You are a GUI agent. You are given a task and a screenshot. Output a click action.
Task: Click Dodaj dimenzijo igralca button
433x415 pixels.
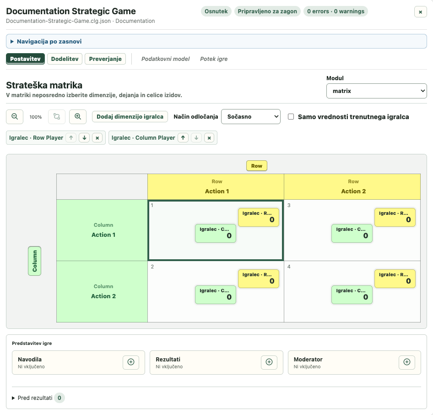tap(130, 117)
